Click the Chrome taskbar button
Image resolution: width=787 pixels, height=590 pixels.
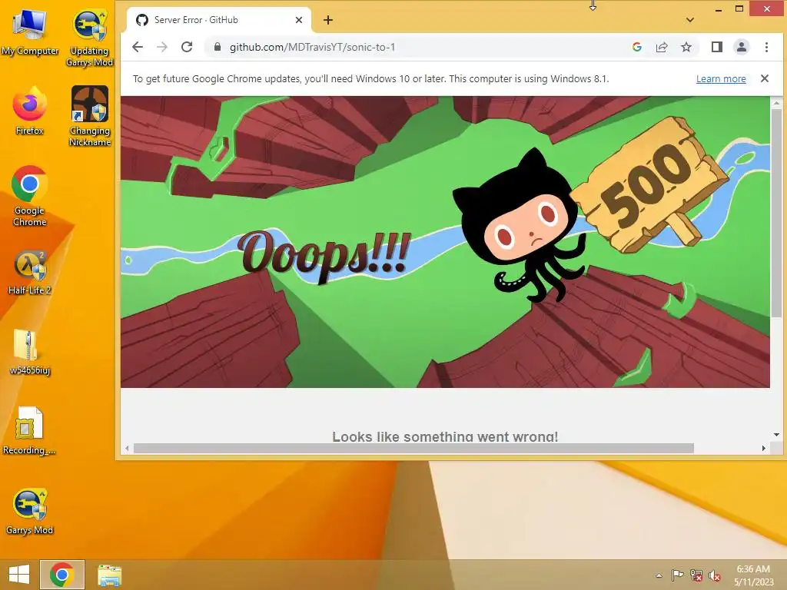coord(62,575)
